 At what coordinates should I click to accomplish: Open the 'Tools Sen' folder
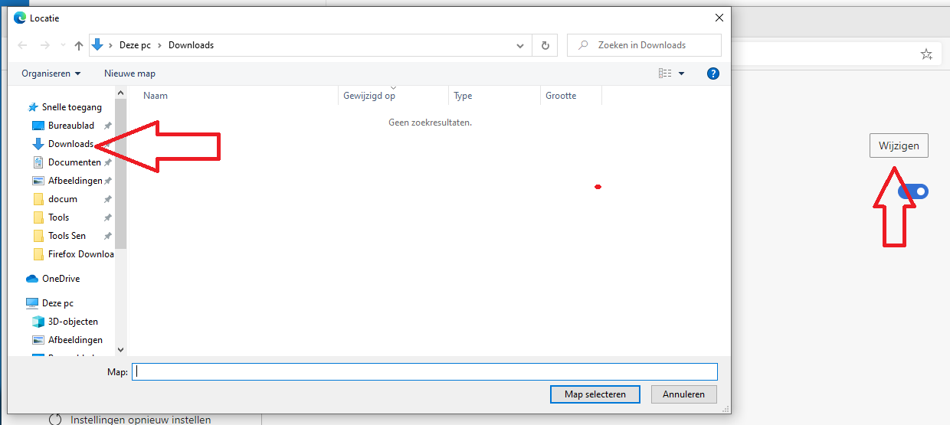tap(67, 236)
